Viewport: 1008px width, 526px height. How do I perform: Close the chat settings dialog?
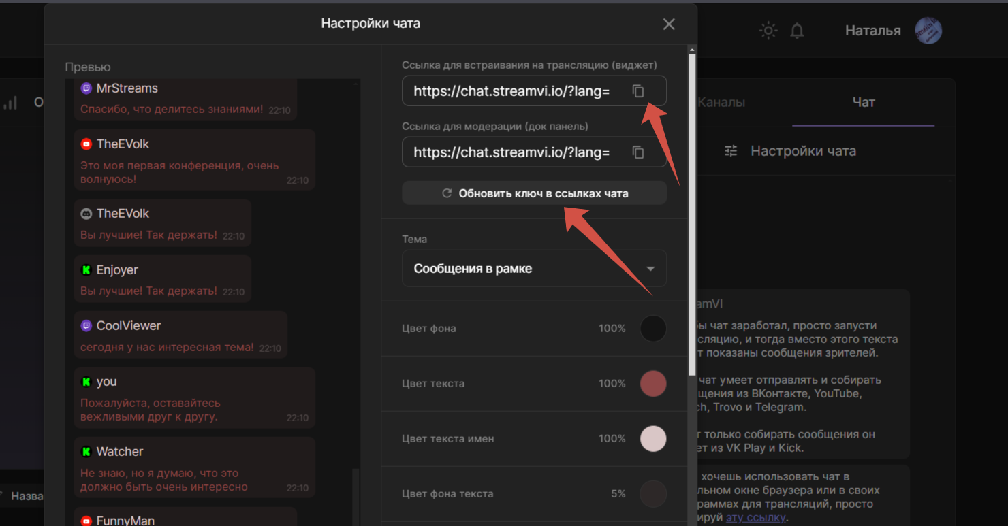pos(669,24)
